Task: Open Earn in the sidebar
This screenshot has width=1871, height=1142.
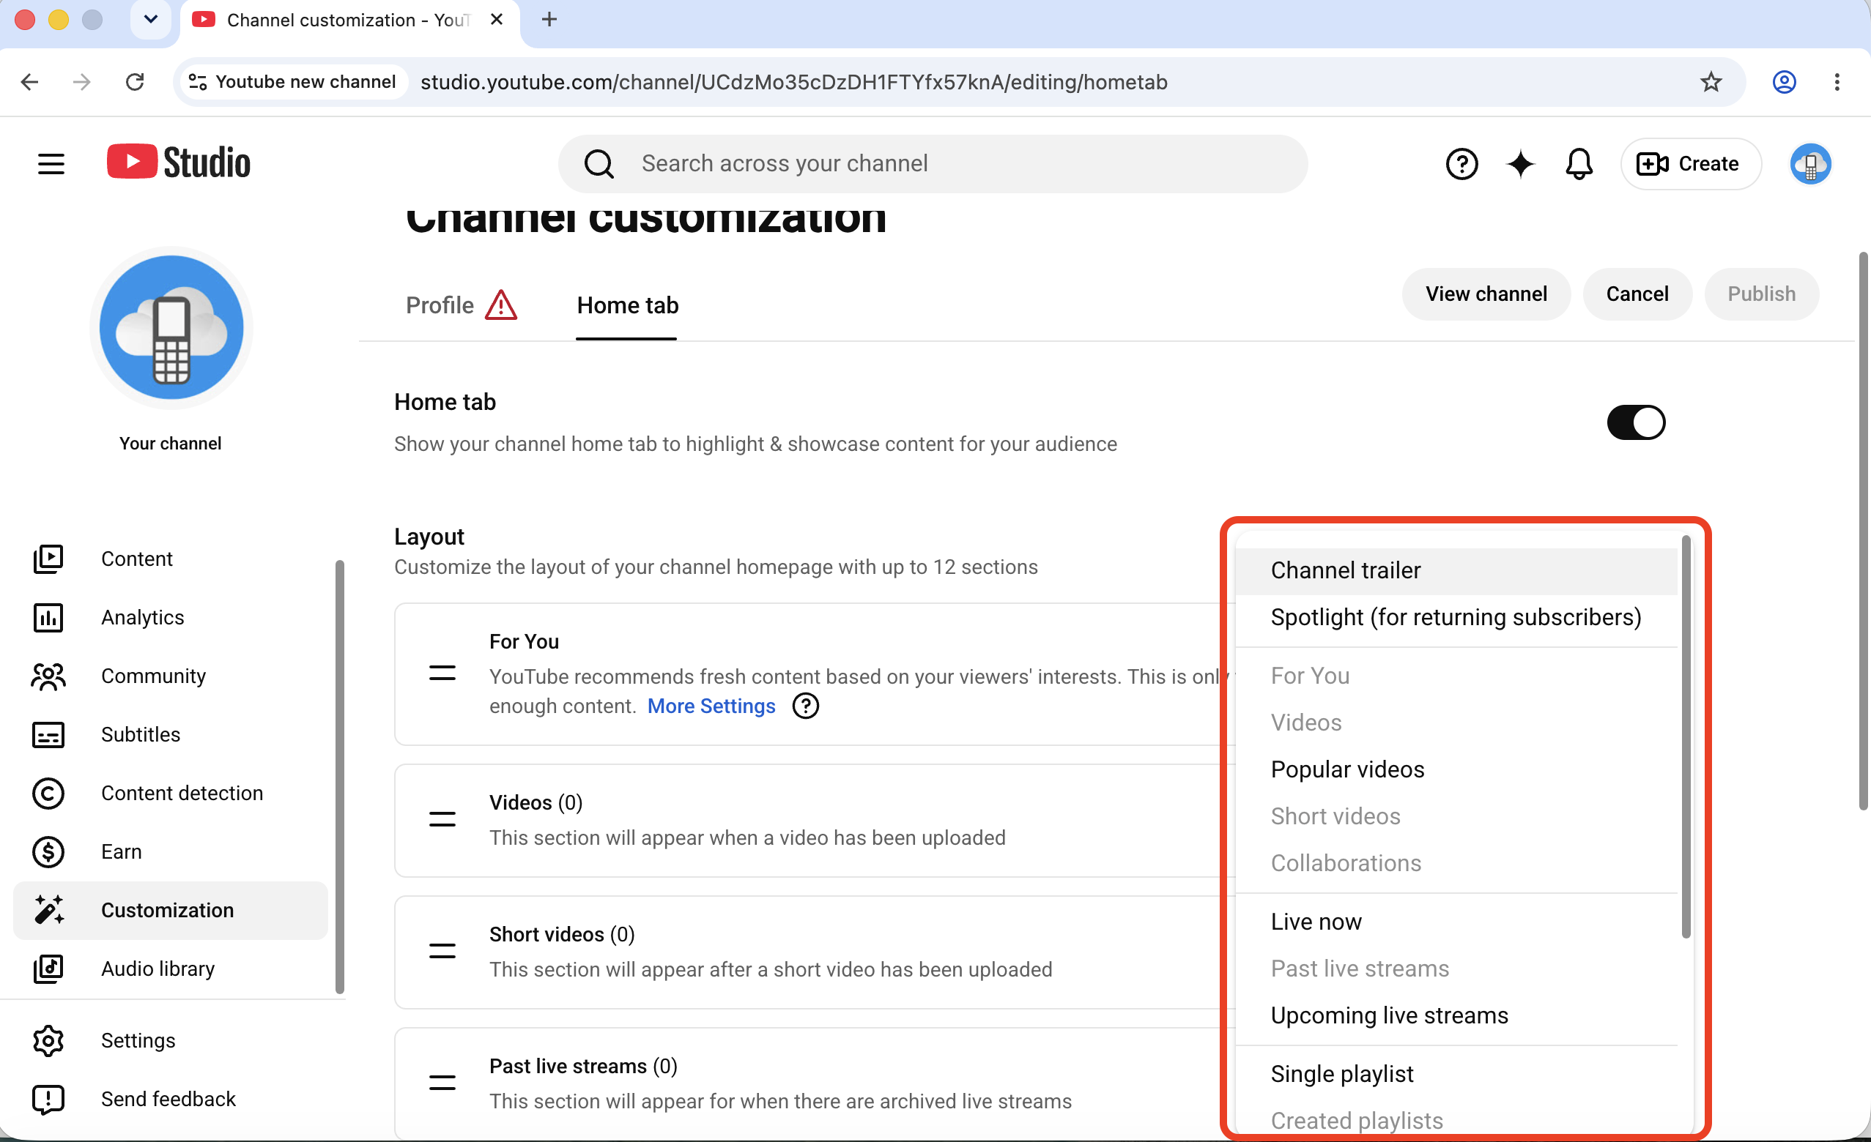Action: pos(171,851)
